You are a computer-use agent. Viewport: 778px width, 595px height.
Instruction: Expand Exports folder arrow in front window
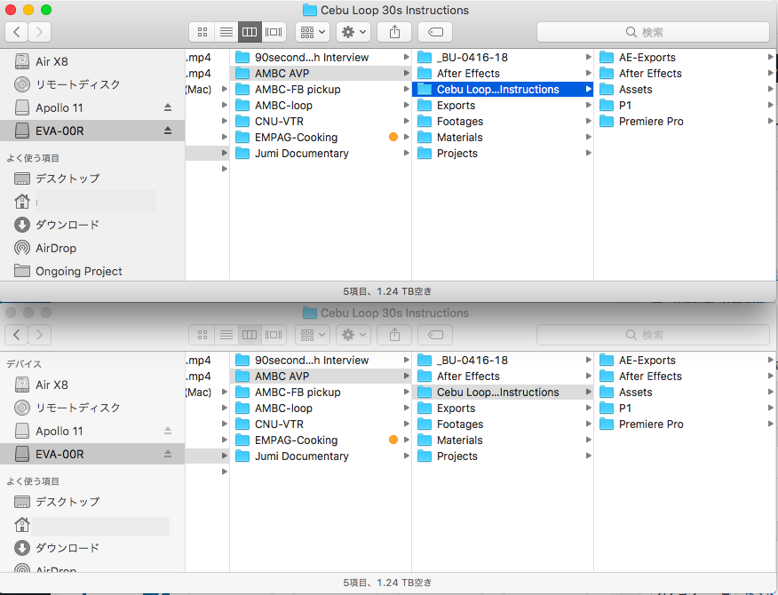pyautogui.click(x=589, y=105)
